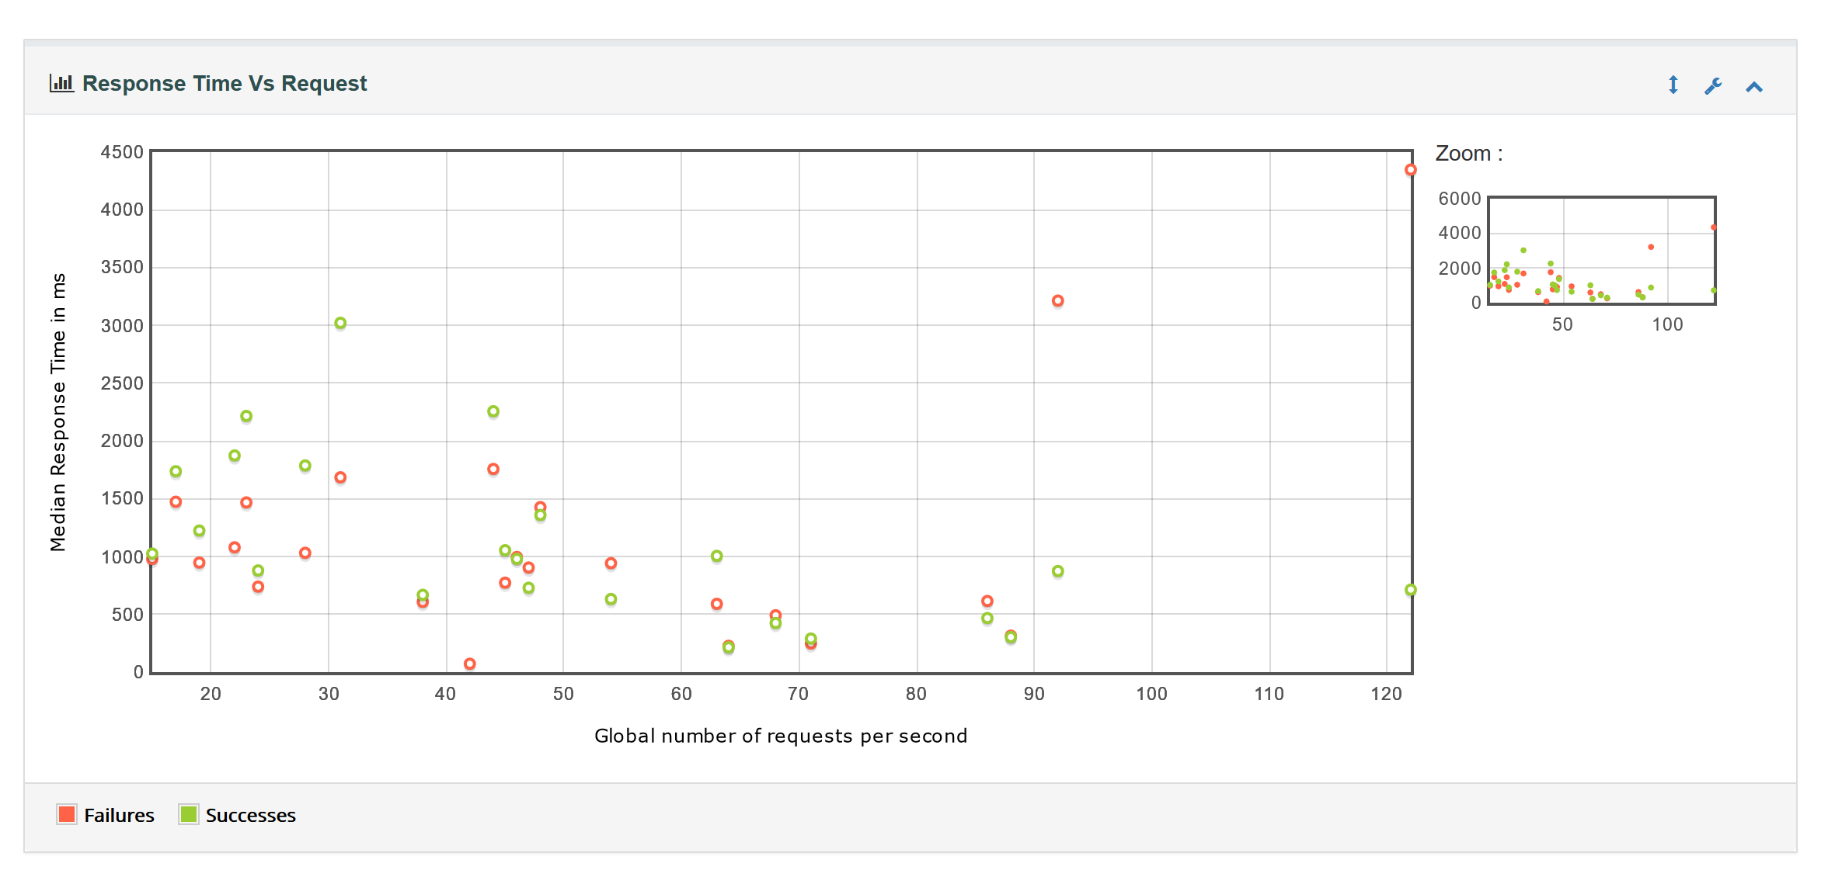The width and height of the screenshot is (1821, 884).
Task: Click the Global number of requests axis label
Action: click(780, 736)
